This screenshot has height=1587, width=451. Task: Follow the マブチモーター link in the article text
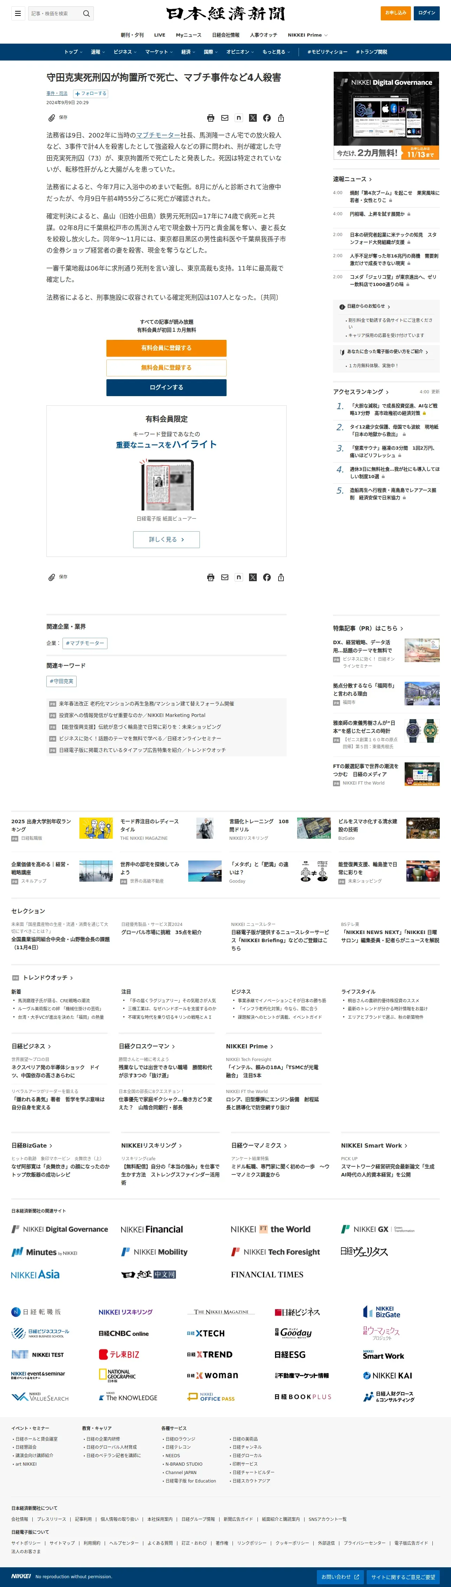[158, 135]
